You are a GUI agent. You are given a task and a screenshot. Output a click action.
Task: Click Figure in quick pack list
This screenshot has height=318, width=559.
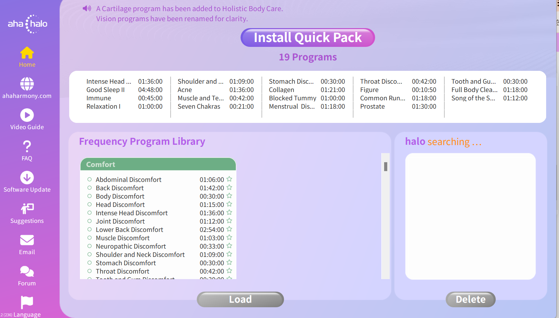coord(370,90)
